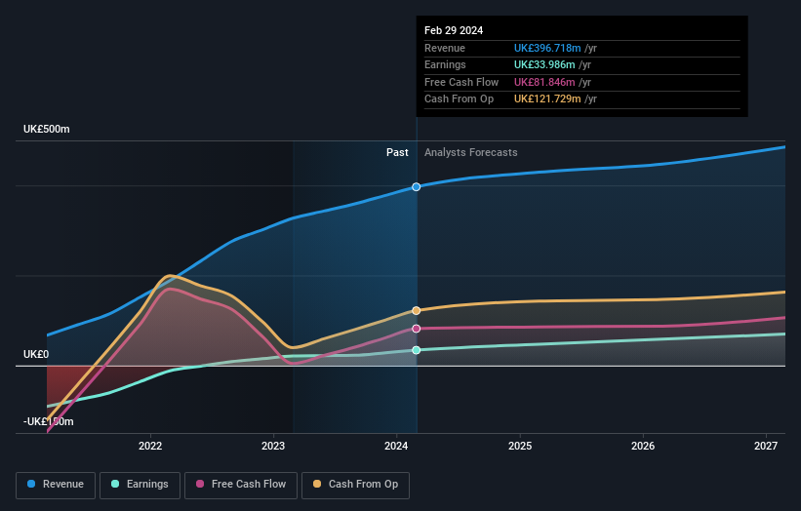Click the Past label on chart
This screenshot has height=511, width=801.
(x=397, y=152)
